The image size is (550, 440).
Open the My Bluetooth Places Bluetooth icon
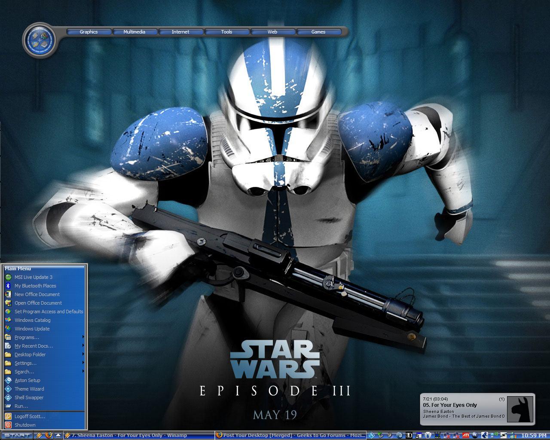point(8,286)
